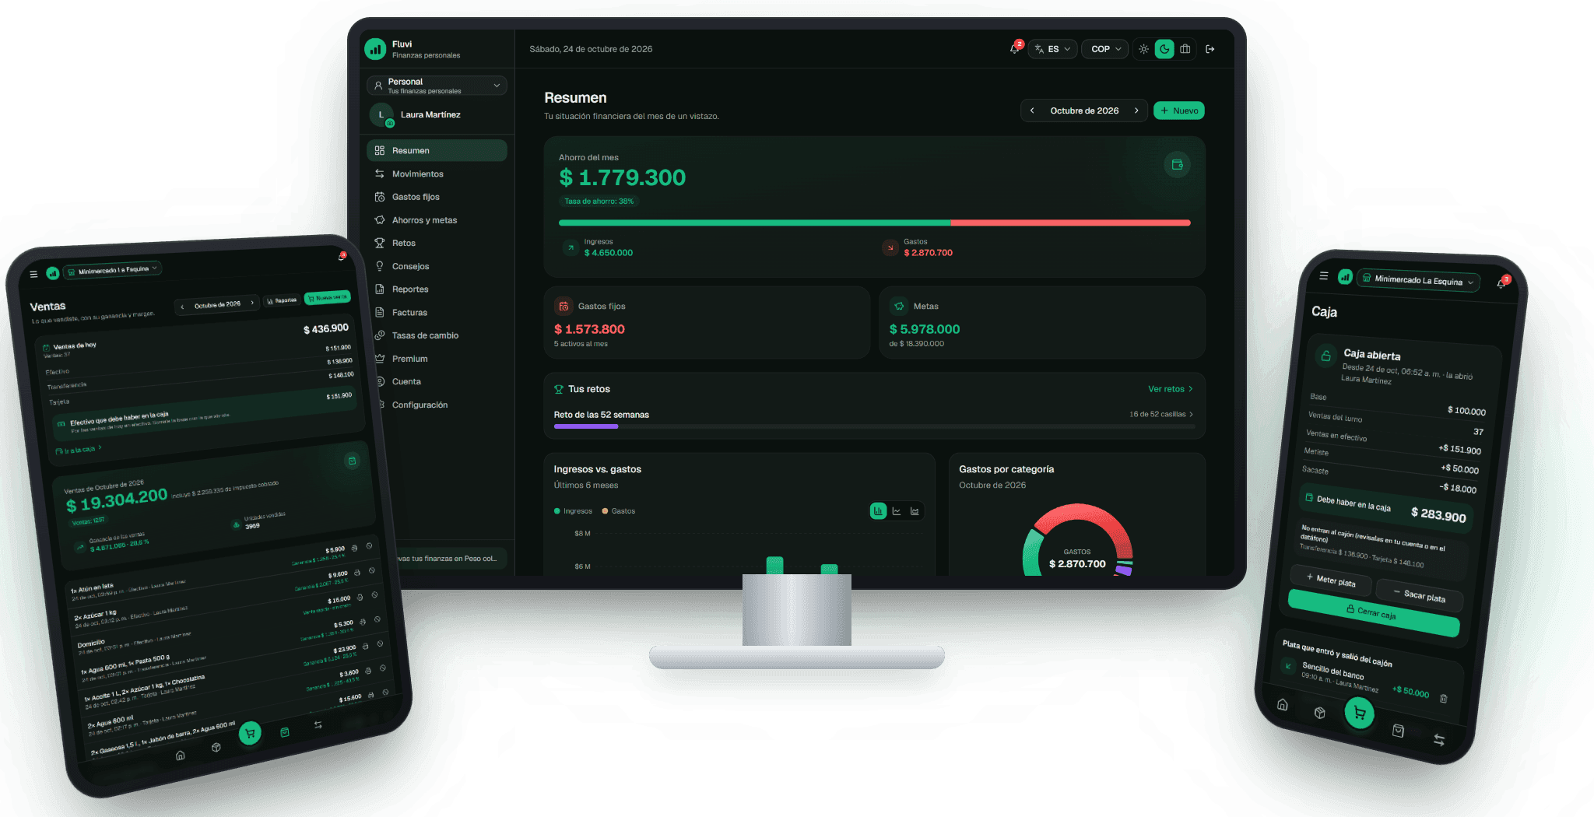Image resolution: width=1594 pixels, height=817 pixels.
Task: Tap the transfer arrows icon on the phone
Action: coord(1438,739)
